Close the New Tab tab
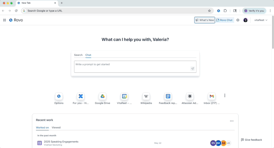274x148 pixels. point(55,3)
